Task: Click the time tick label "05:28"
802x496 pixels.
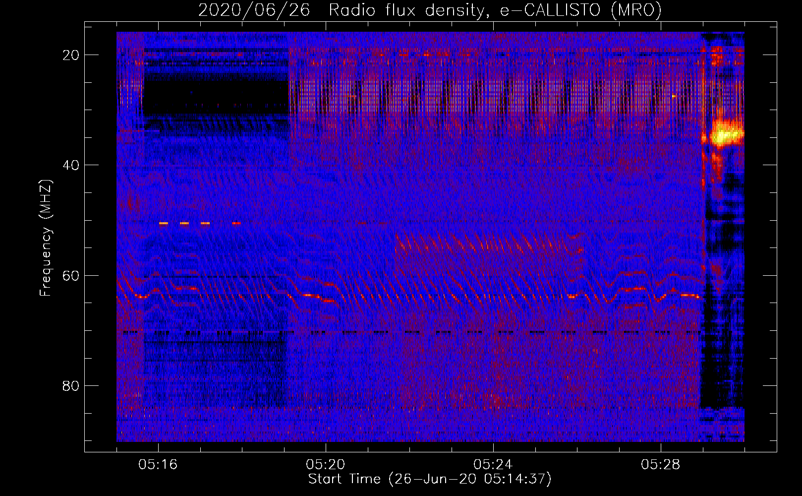Action: point(661,465)
